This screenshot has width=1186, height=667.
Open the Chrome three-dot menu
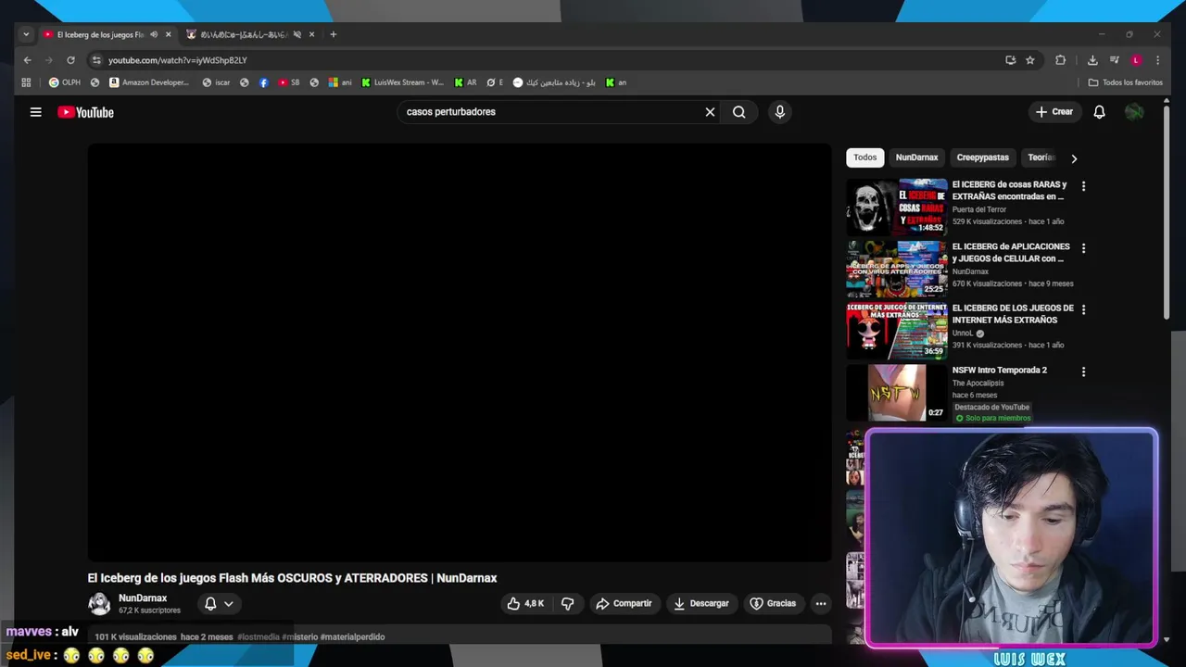click(x=1157, y=60)
